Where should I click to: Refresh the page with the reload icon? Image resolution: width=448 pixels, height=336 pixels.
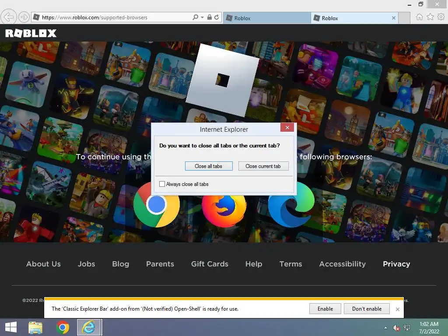tap(217, 17)
